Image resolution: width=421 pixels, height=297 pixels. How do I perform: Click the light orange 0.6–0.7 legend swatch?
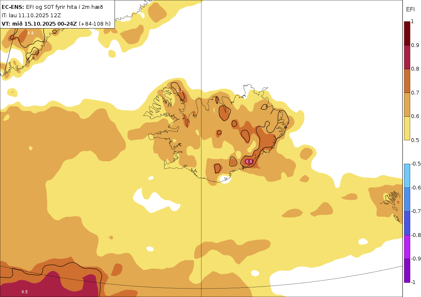pos(407,105)
